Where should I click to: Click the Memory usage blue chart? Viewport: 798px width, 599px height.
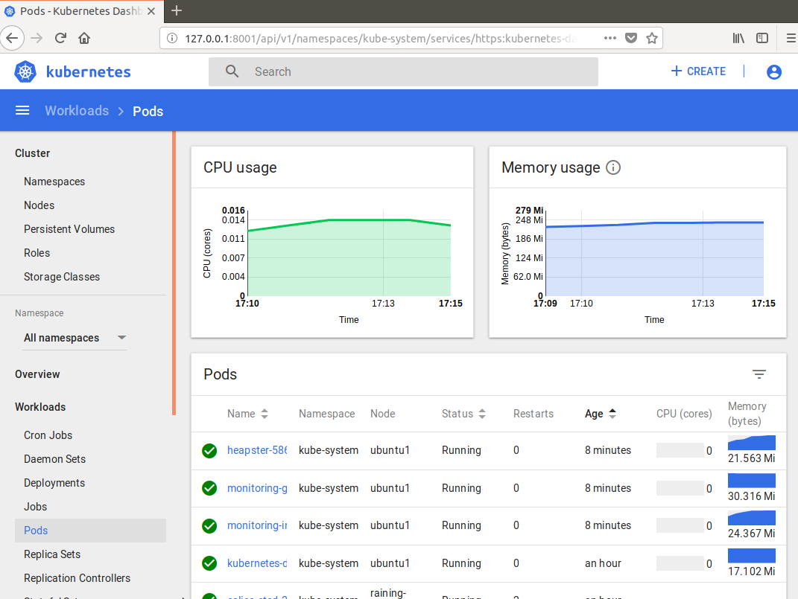click(654, 259)
